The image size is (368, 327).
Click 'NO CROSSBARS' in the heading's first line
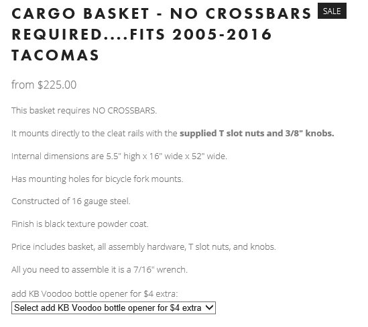click(x=241, y=13)
